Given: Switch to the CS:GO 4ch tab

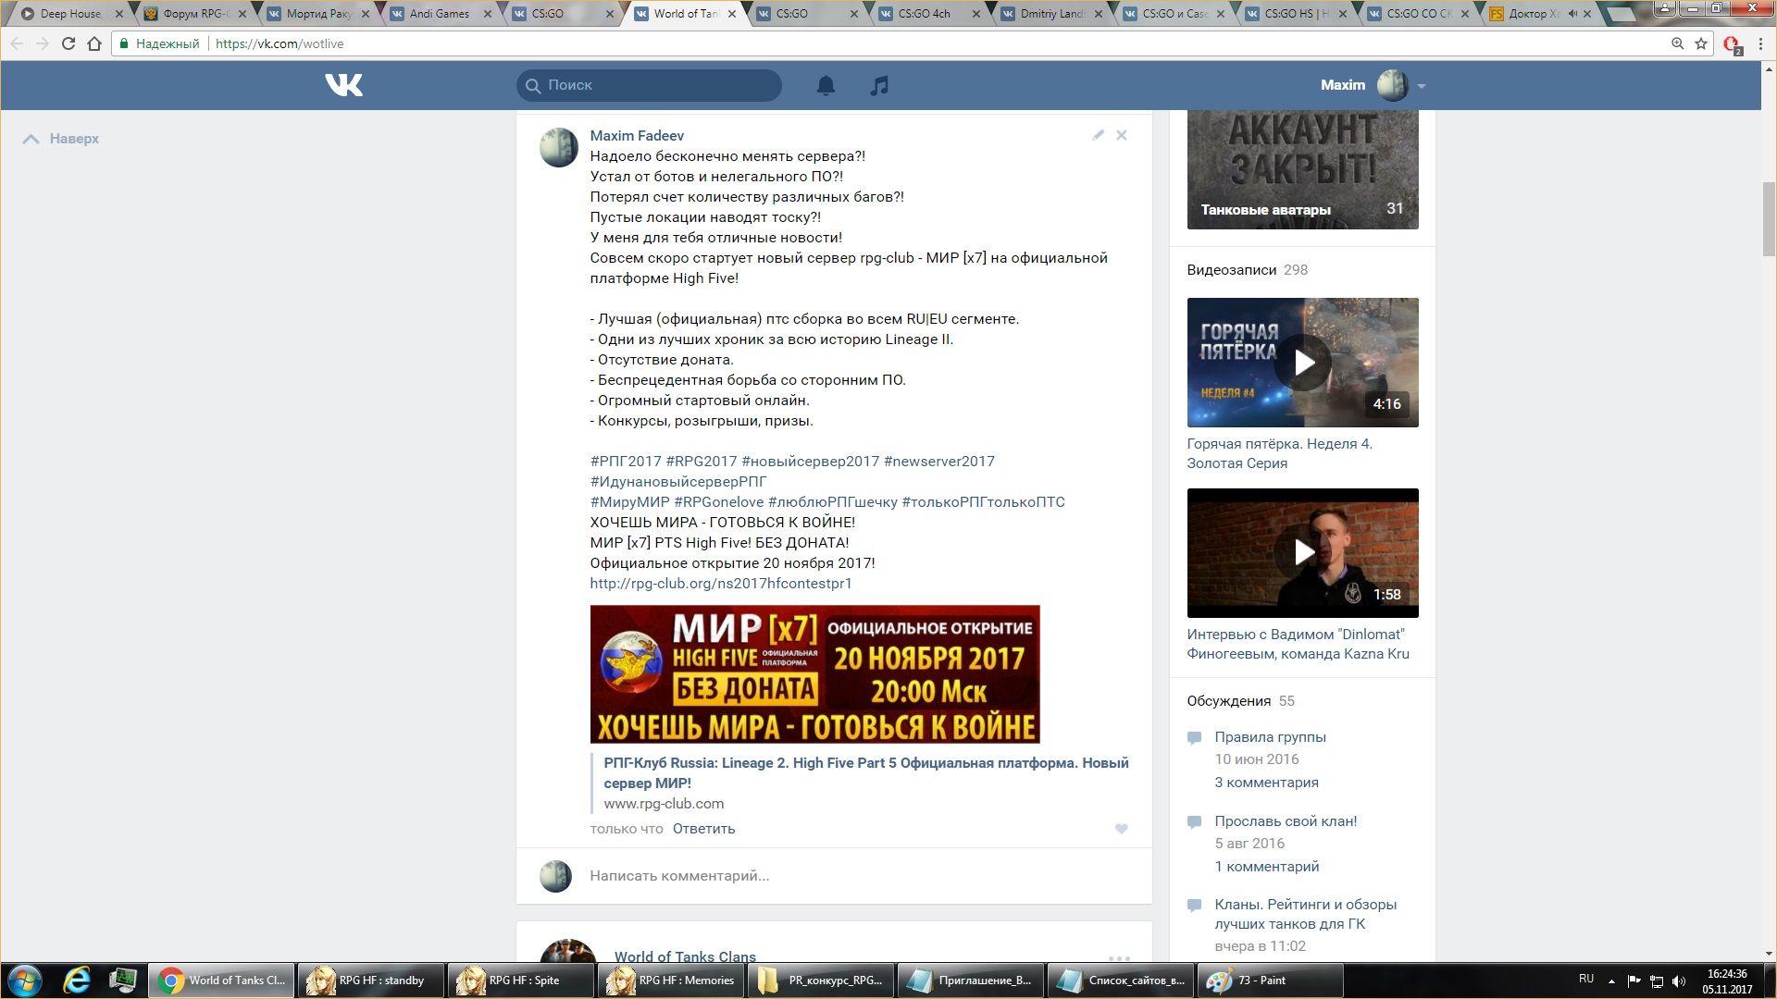Looking at the screenshot, I should 925,14.
